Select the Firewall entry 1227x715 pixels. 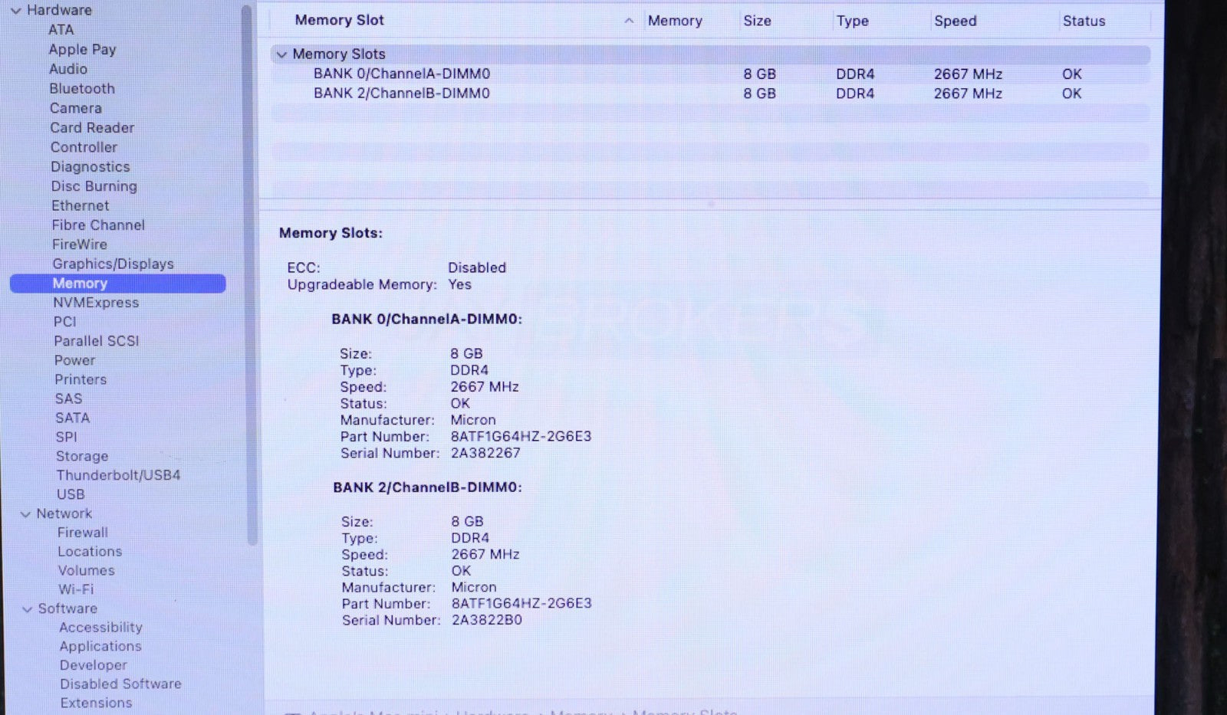pyautogui.click(x=83, y=533)
